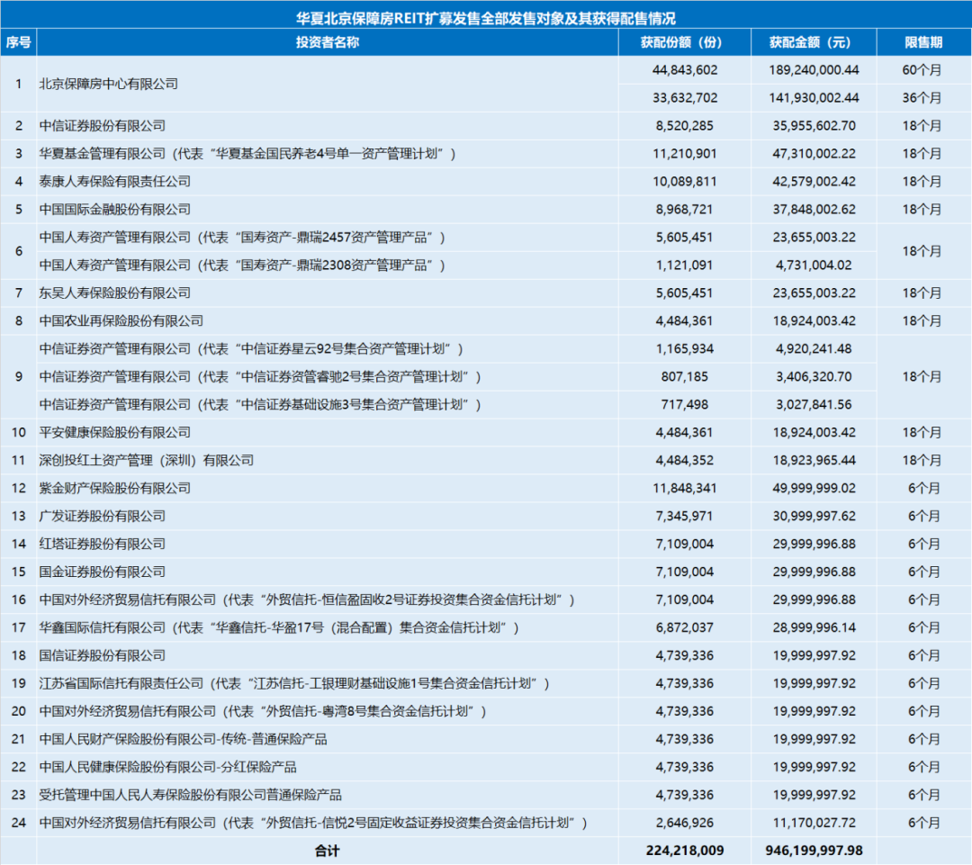Click serial number 24
The width and height of the screenshot is (972, 865).
[19, 824]
